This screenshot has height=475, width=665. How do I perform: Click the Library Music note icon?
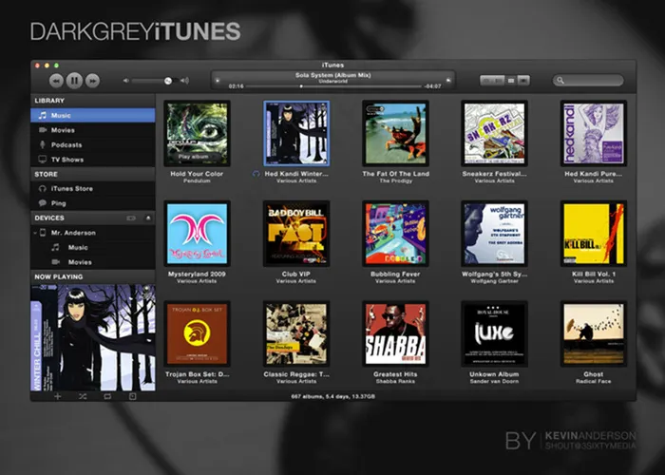[43, 115]
